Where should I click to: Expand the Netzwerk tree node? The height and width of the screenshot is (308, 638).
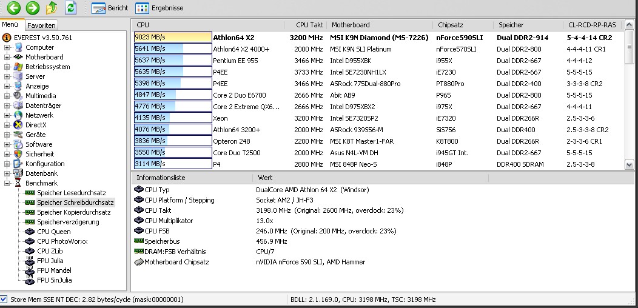pos(7,116)
